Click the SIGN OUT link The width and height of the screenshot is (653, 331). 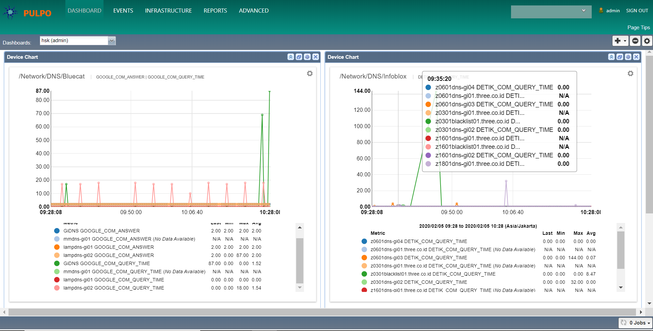coord(637,11)
